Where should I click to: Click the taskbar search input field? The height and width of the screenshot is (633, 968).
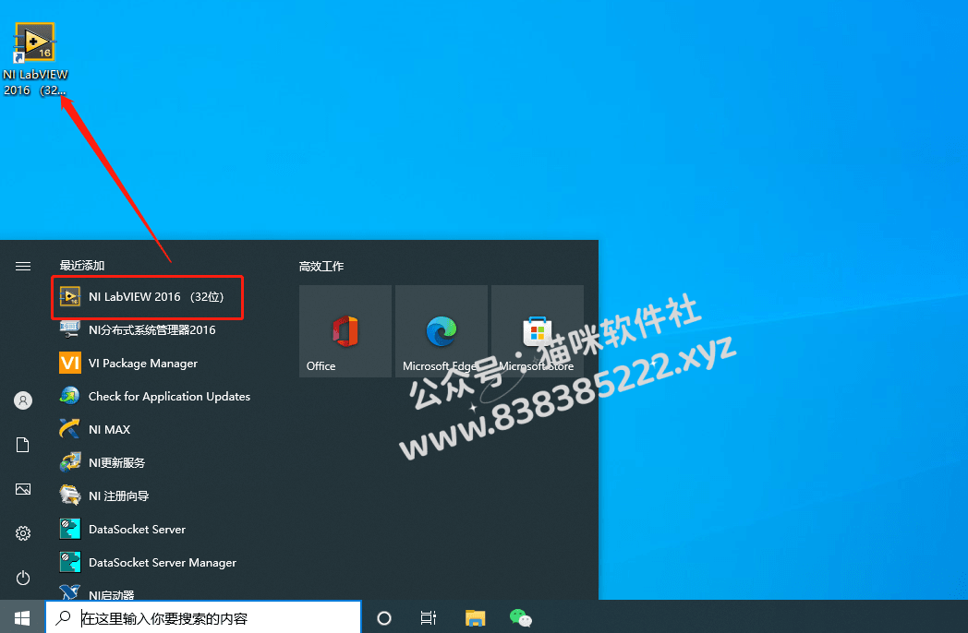(204, 617)
